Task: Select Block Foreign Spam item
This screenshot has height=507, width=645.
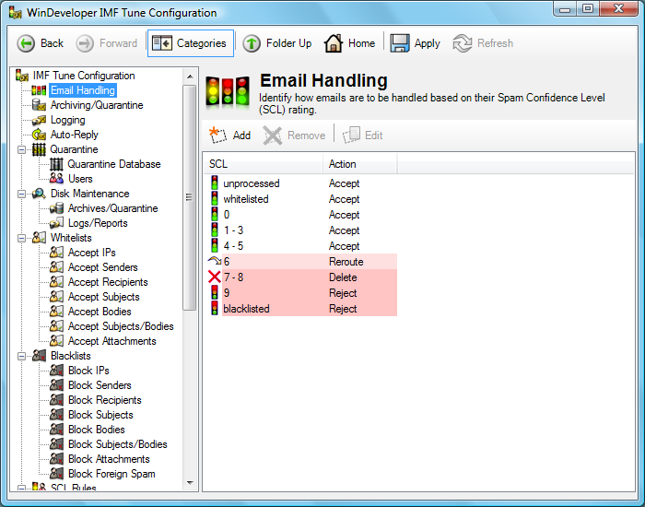Action: [x=111, y=474]
